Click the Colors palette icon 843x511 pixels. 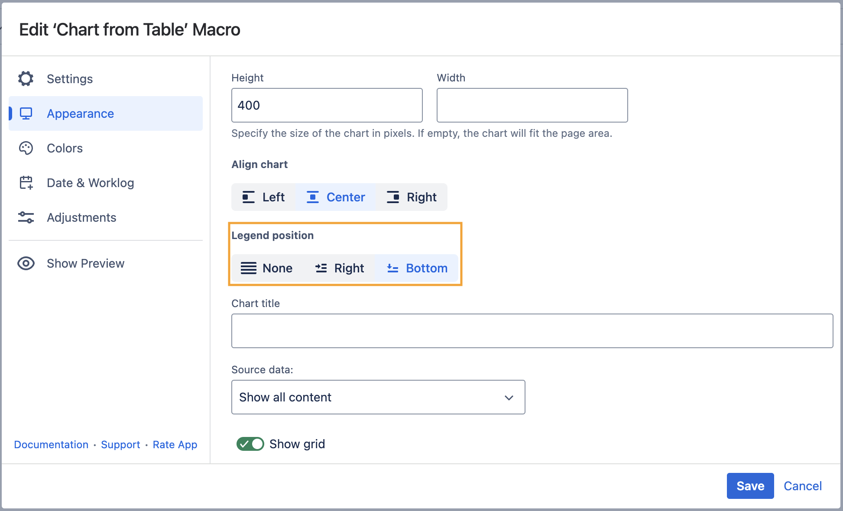point(26,148)
